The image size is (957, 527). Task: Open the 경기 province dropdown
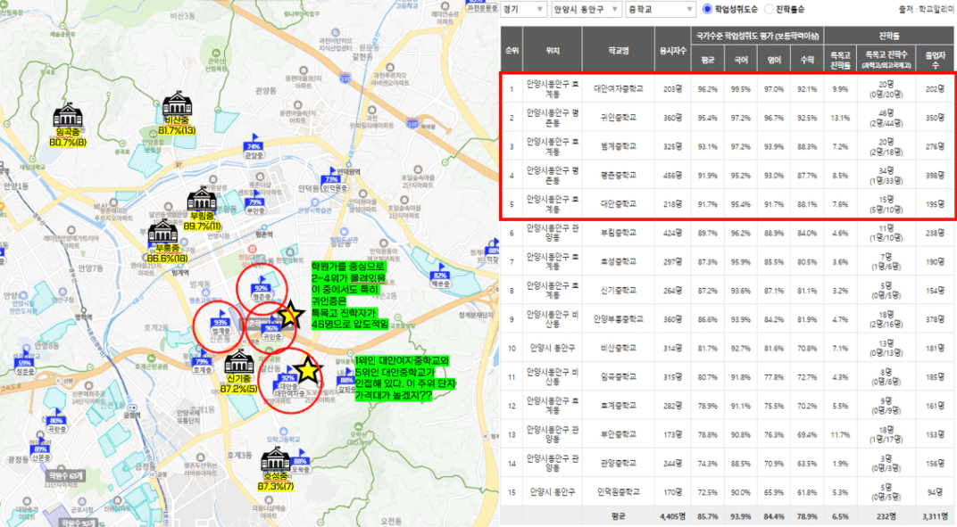pos(523,9)
